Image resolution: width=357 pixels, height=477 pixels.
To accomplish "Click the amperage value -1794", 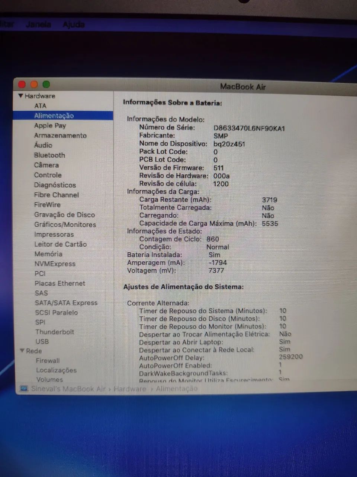I will coord(218,262).
